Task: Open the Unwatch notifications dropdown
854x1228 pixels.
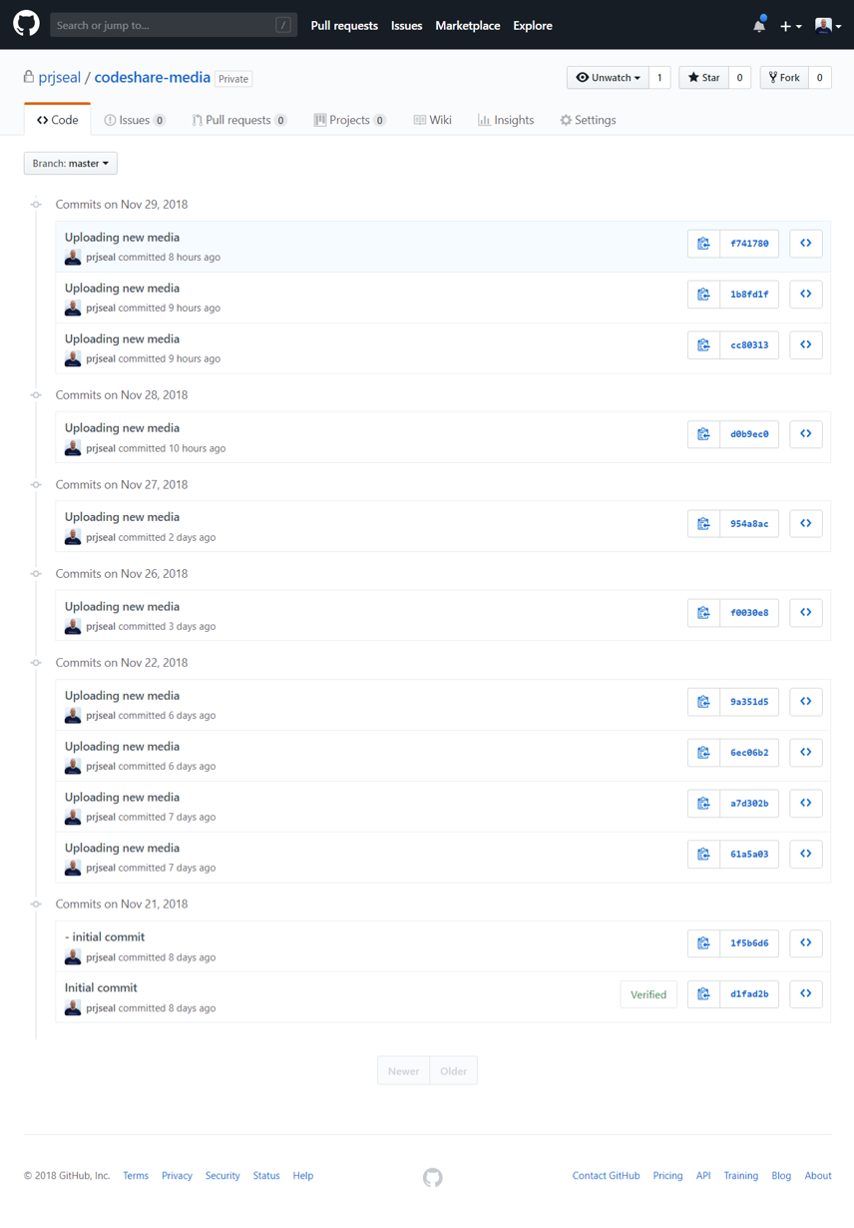Action: [608, 78]
